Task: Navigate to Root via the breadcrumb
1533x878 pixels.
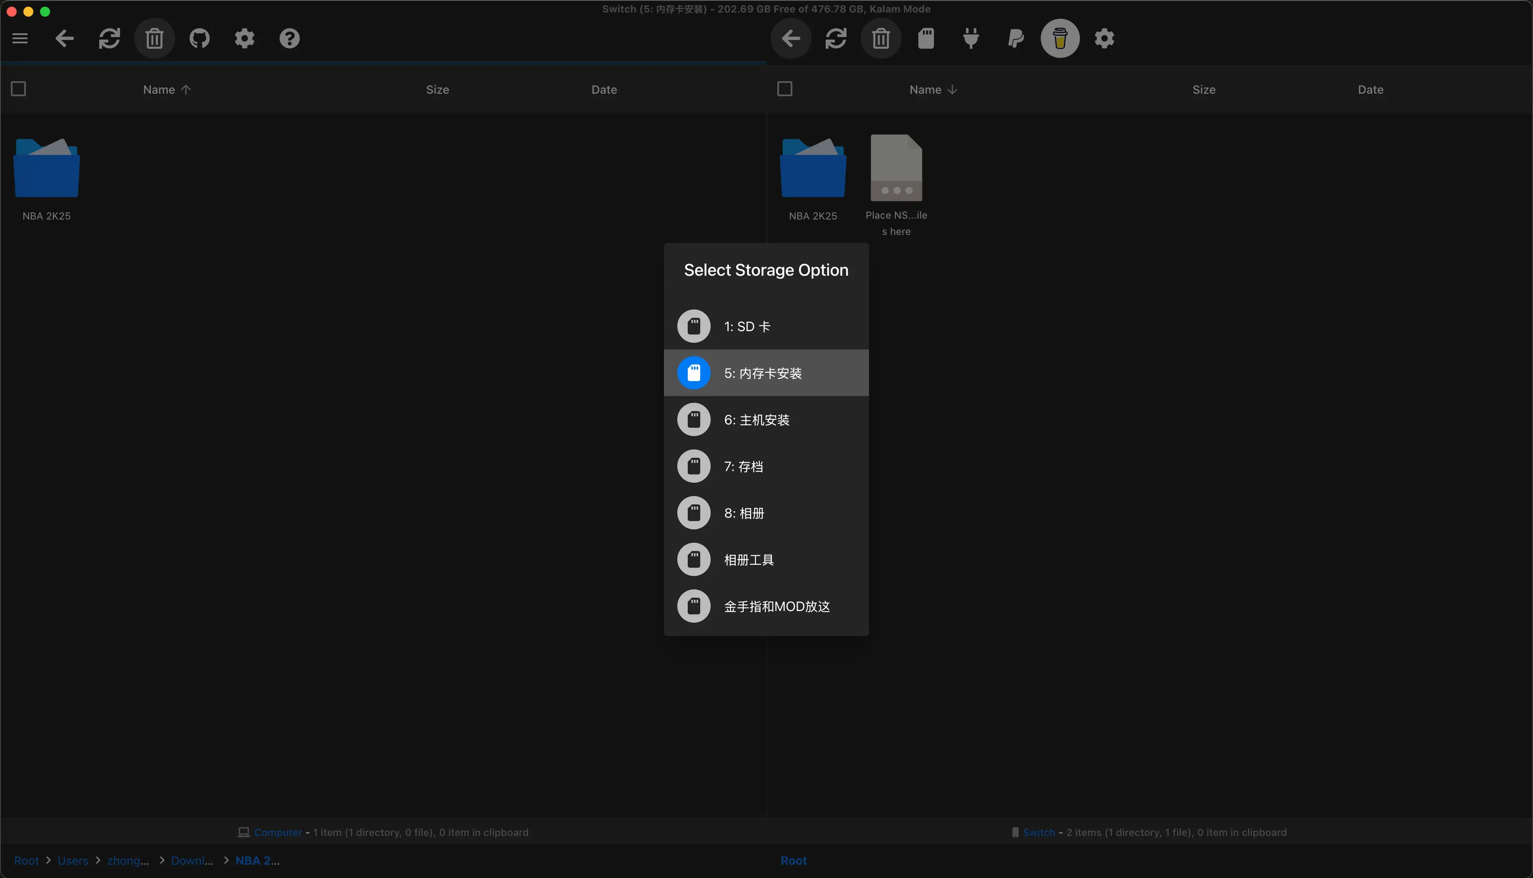Action: point(27,861)
